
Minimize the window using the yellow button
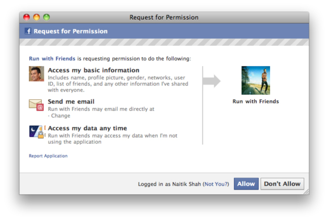[x=37, y=18]
